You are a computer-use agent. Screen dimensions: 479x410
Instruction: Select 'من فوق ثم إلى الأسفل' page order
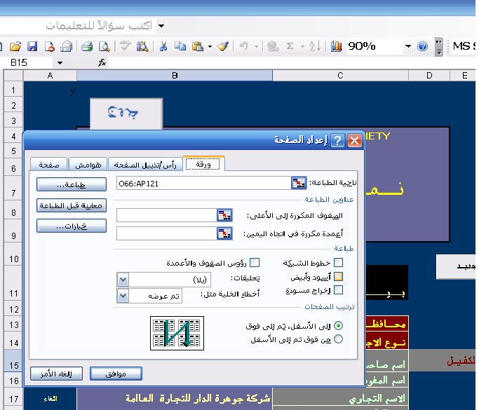coord(339,339)
